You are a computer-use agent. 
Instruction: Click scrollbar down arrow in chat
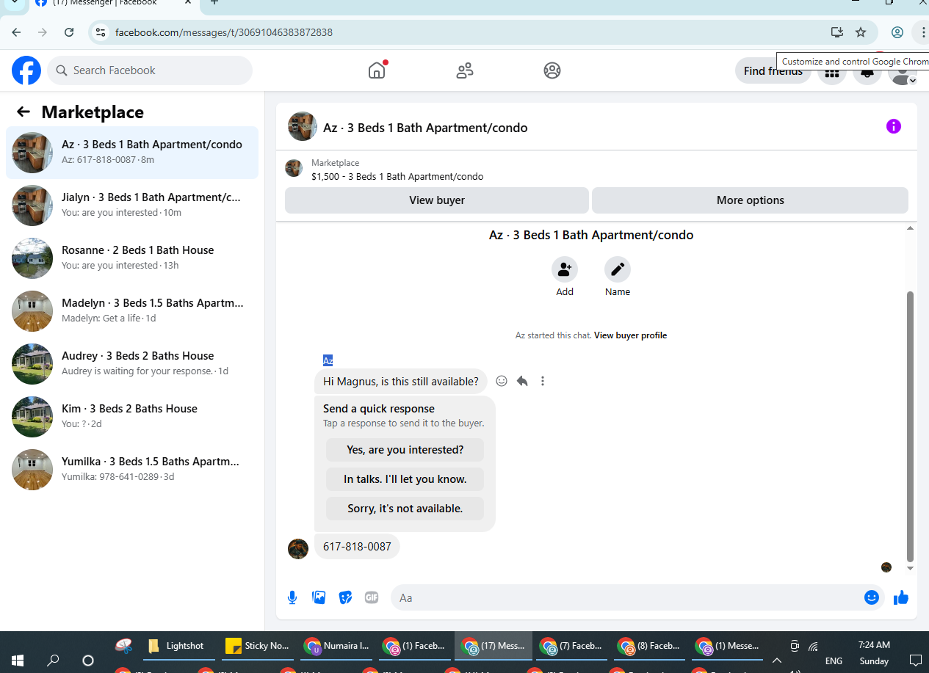pyautogui.click(x=910, y=568)
